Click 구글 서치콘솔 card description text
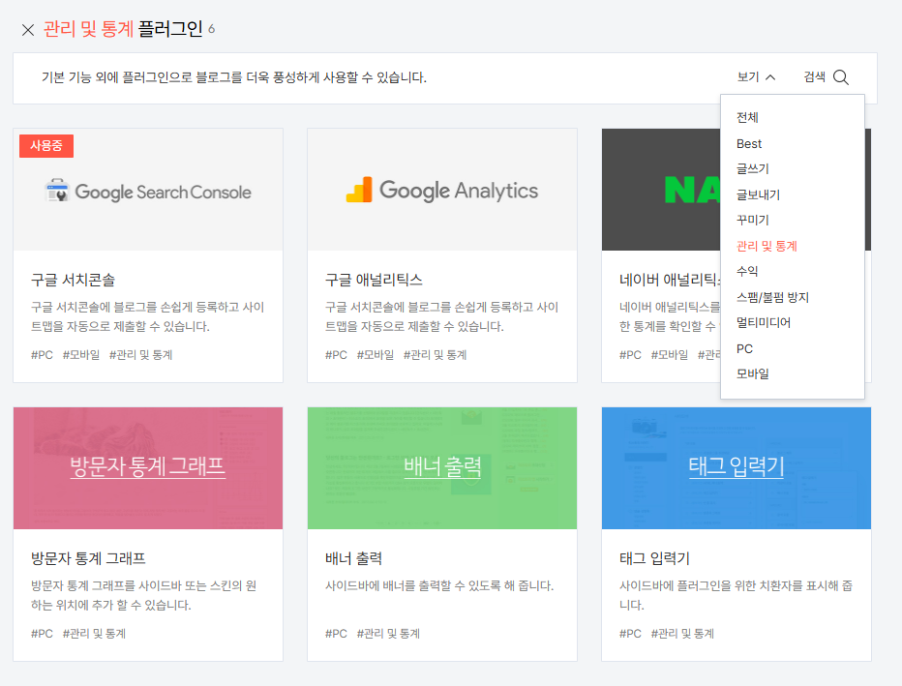Image resolution: width=902 pixels, height=686 pixels. (x=148, y=316)
